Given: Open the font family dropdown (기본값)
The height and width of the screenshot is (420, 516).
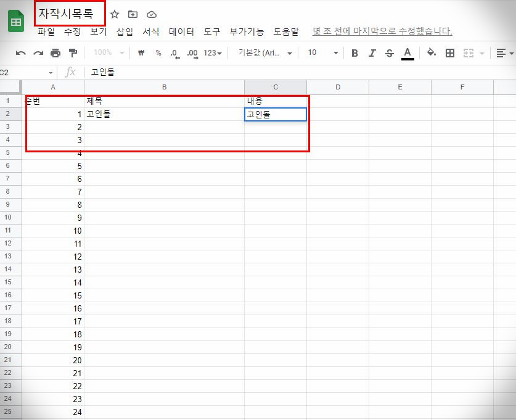Looking at the screenshot, I should point(265,53).
